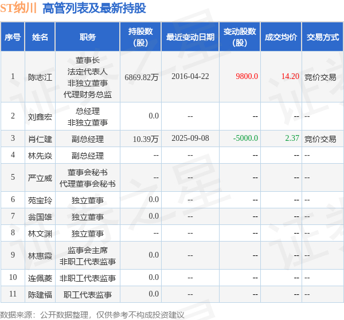Click row number 11
This screenshot has width=344, height=320.
[13, 294]
